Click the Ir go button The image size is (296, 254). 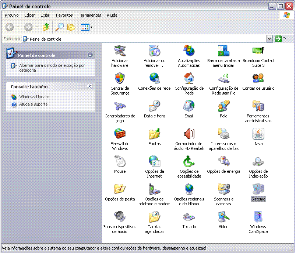[x=281, y=39]
